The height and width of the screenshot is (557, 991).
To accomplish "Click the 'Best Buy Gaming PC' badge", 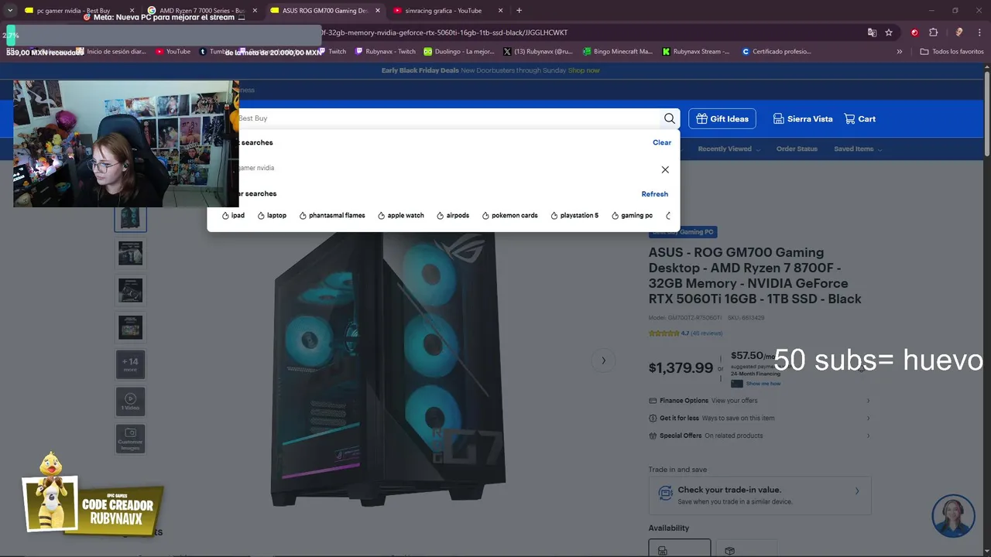I will (x=683, y=232).
